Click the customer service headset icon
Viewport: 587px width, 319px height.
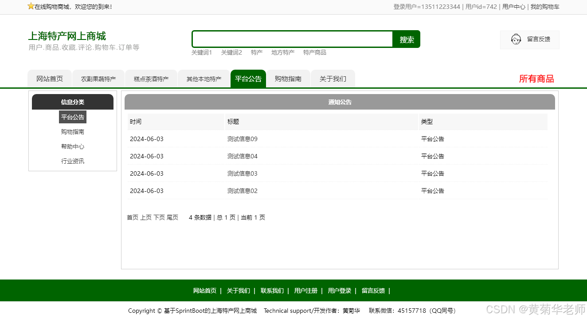coord(516,39)
